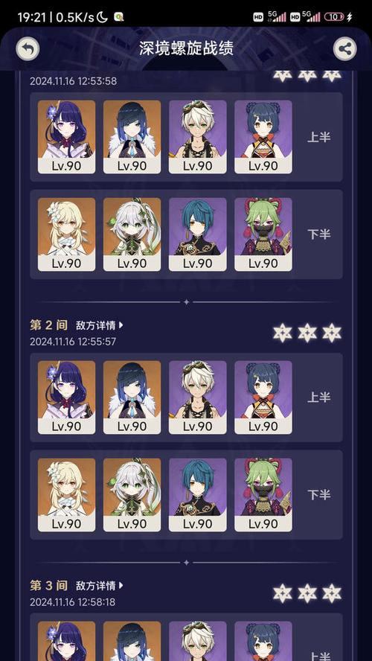Select Nahida portrait in top chamber 下半

[x=132, y=234]
